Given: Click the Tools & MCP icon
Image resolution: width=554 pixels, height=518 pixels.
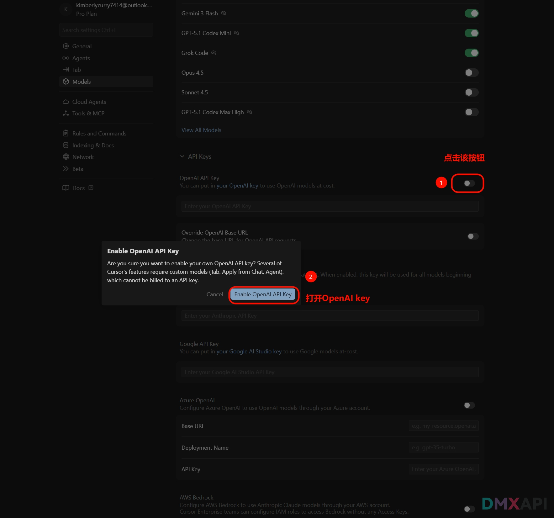Looking at the screenshot, I should coord(66,113).
